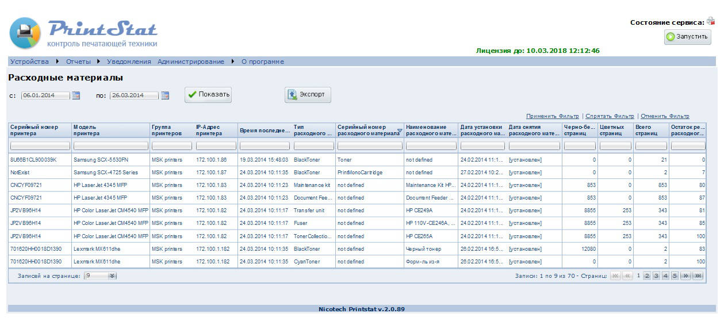Image resolution: width=724 pixels, height=325 pixels.
Task: Sort by IP-Адрес принтера column header
Action: [208, 130]
